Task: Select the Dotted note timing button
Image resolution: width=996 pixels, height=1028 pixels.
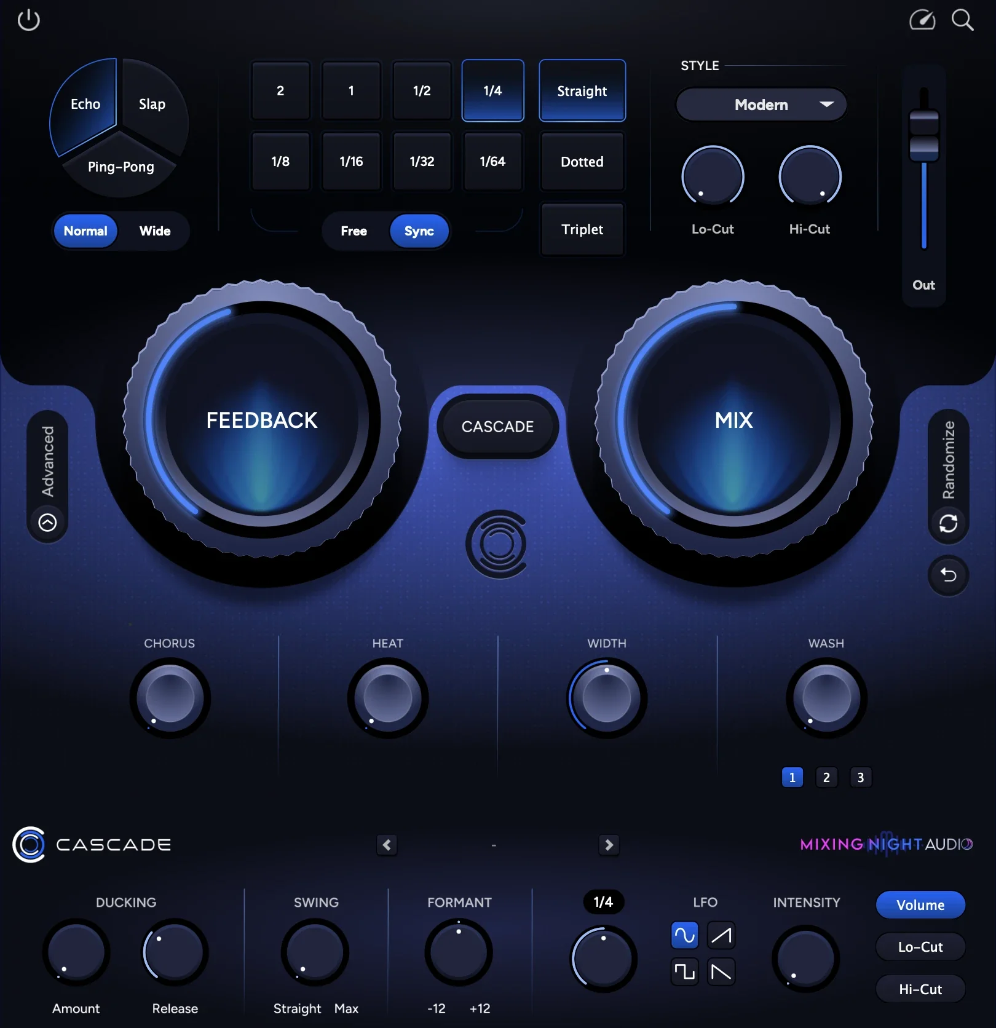Action: coord(582,162)
